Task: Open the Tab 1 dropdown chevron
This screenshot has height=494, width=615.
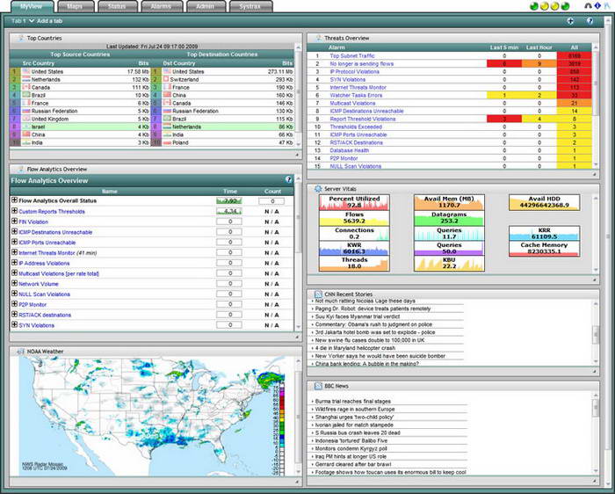Action: click(x=32, y=21)
